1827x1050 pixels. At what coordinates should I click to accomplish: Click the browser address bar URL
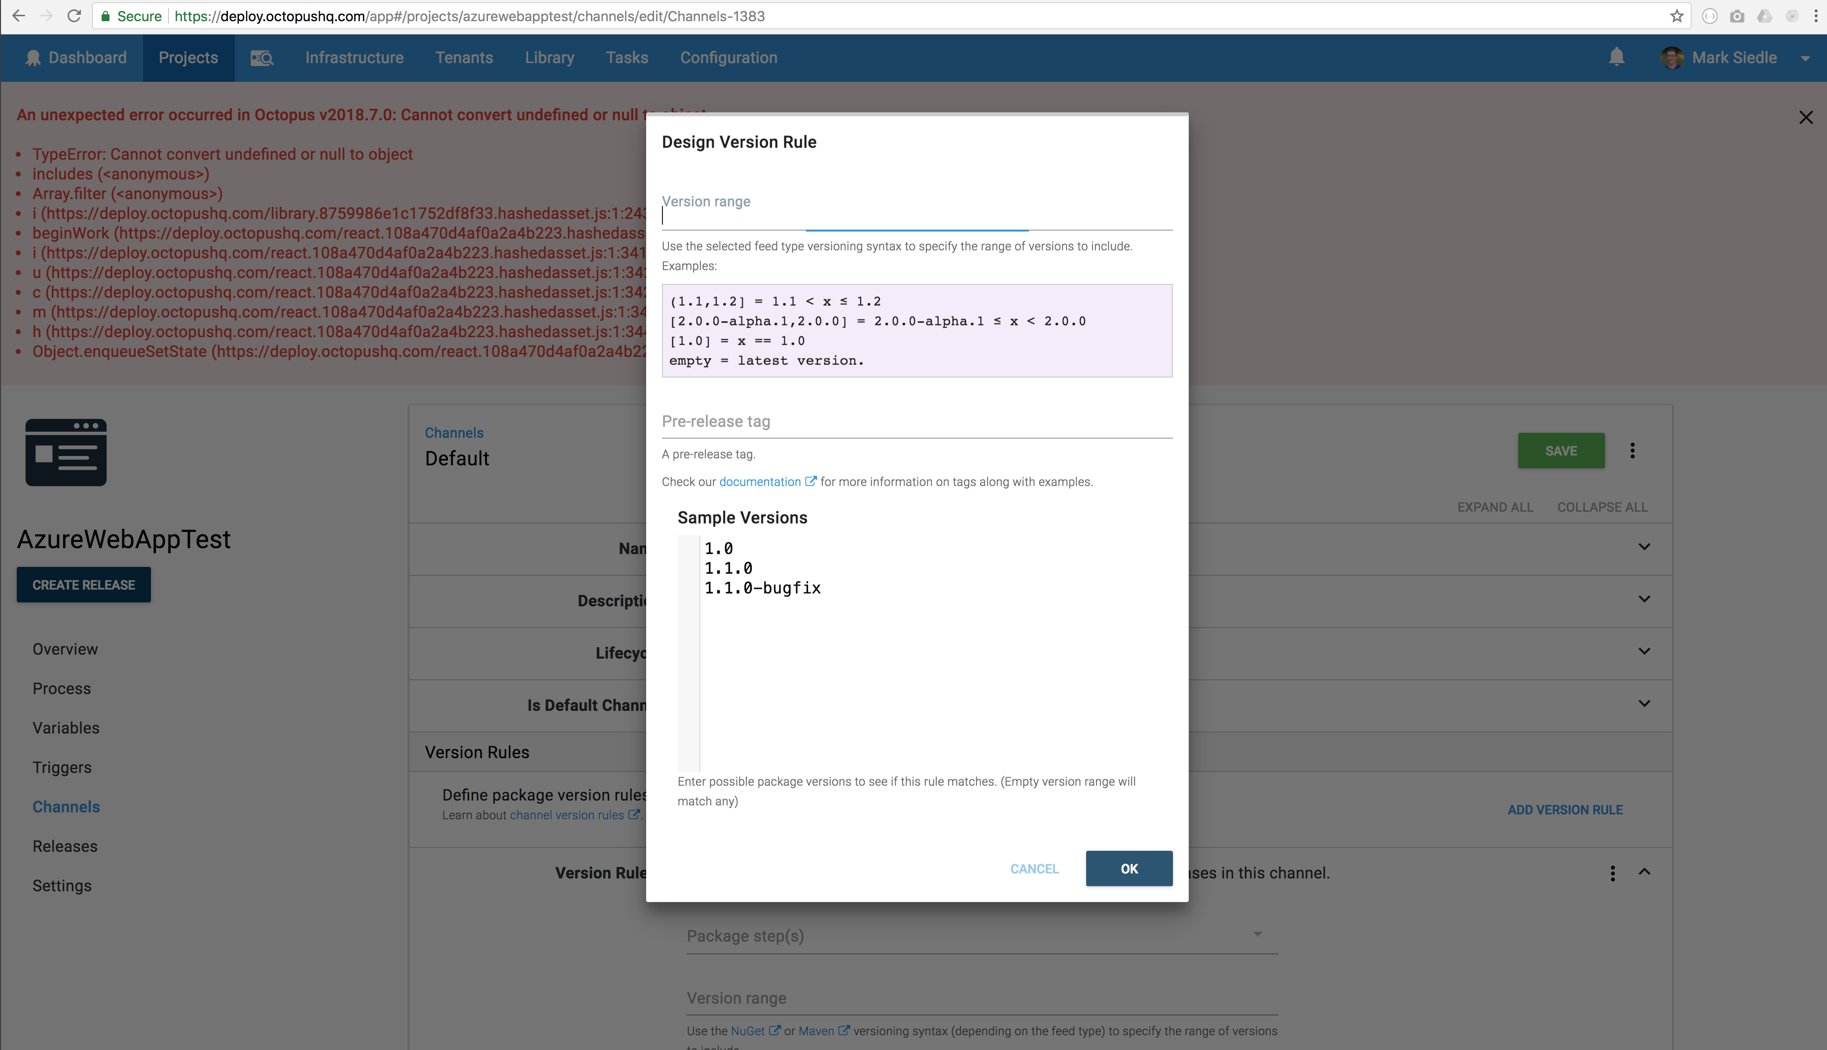[469, 16]
